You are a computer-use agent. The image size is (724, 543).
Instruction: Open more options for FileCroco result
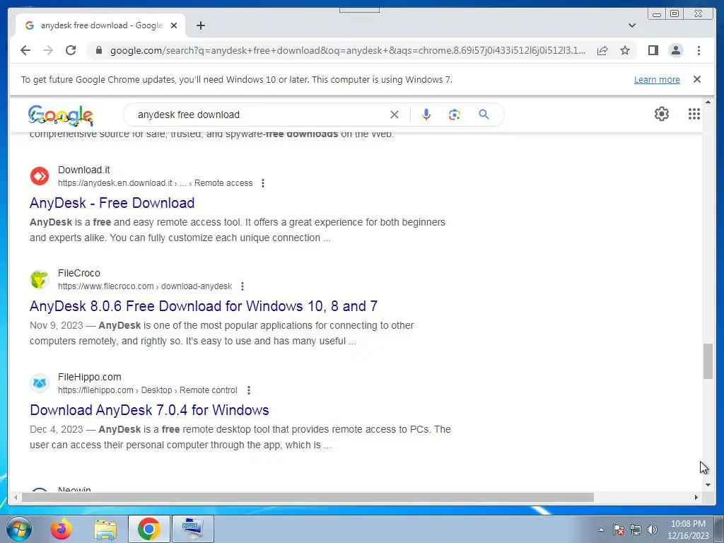click(x=243, y=286)
